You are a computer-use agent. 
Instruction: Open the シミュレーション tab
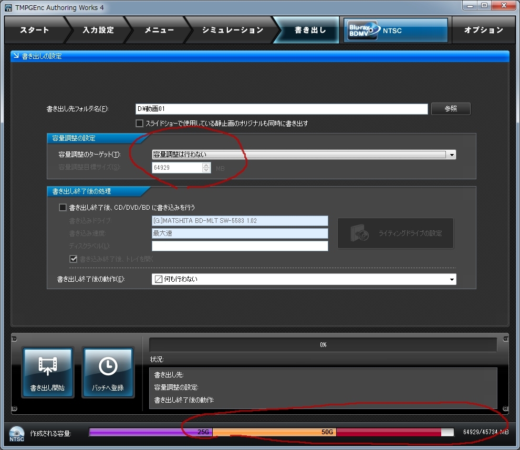click(233, 30)
